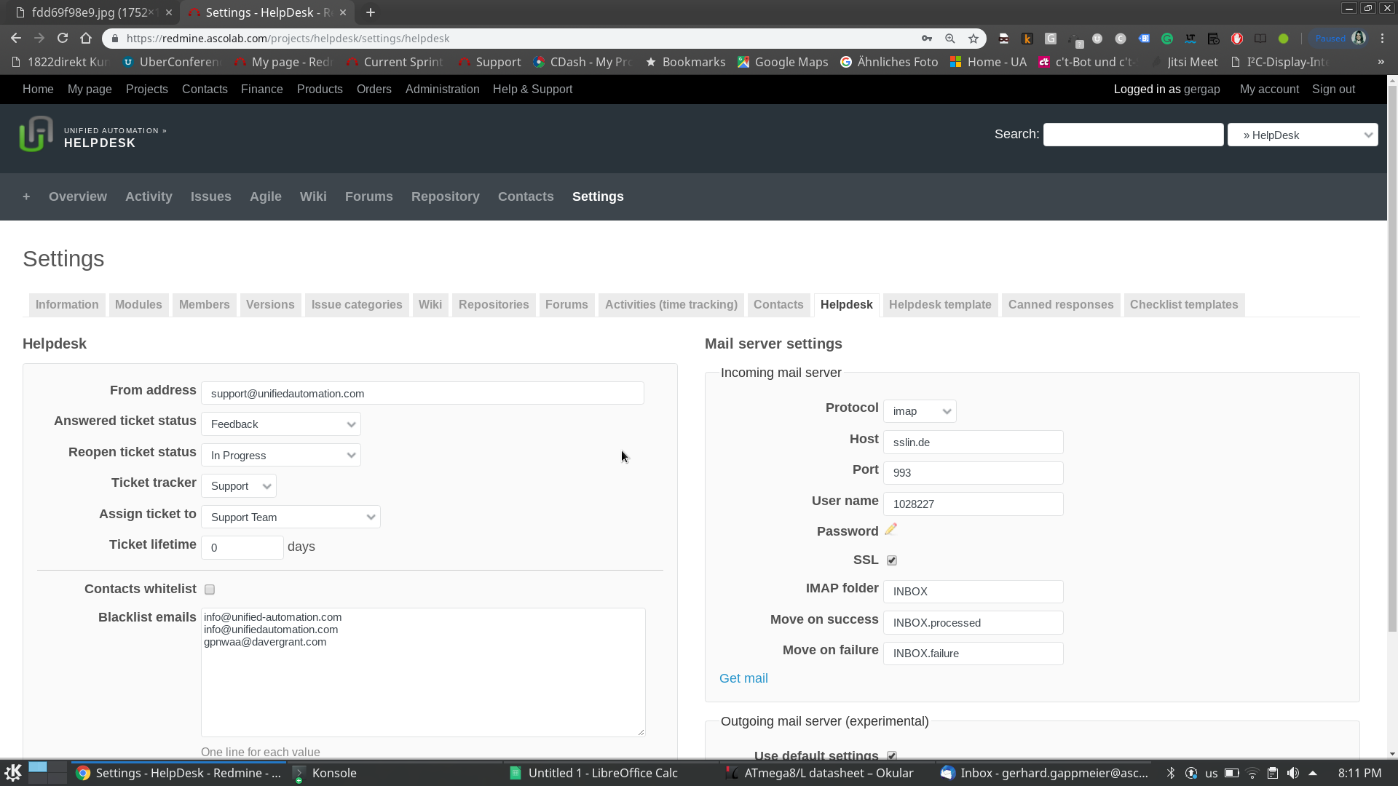Click the Get mail link
The width and height of the screenshot is (1398, 786).
tap(743, 678)
